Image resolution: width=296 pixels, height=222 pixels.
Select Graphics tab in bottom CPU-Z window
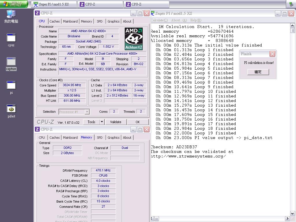click(113, 138)
